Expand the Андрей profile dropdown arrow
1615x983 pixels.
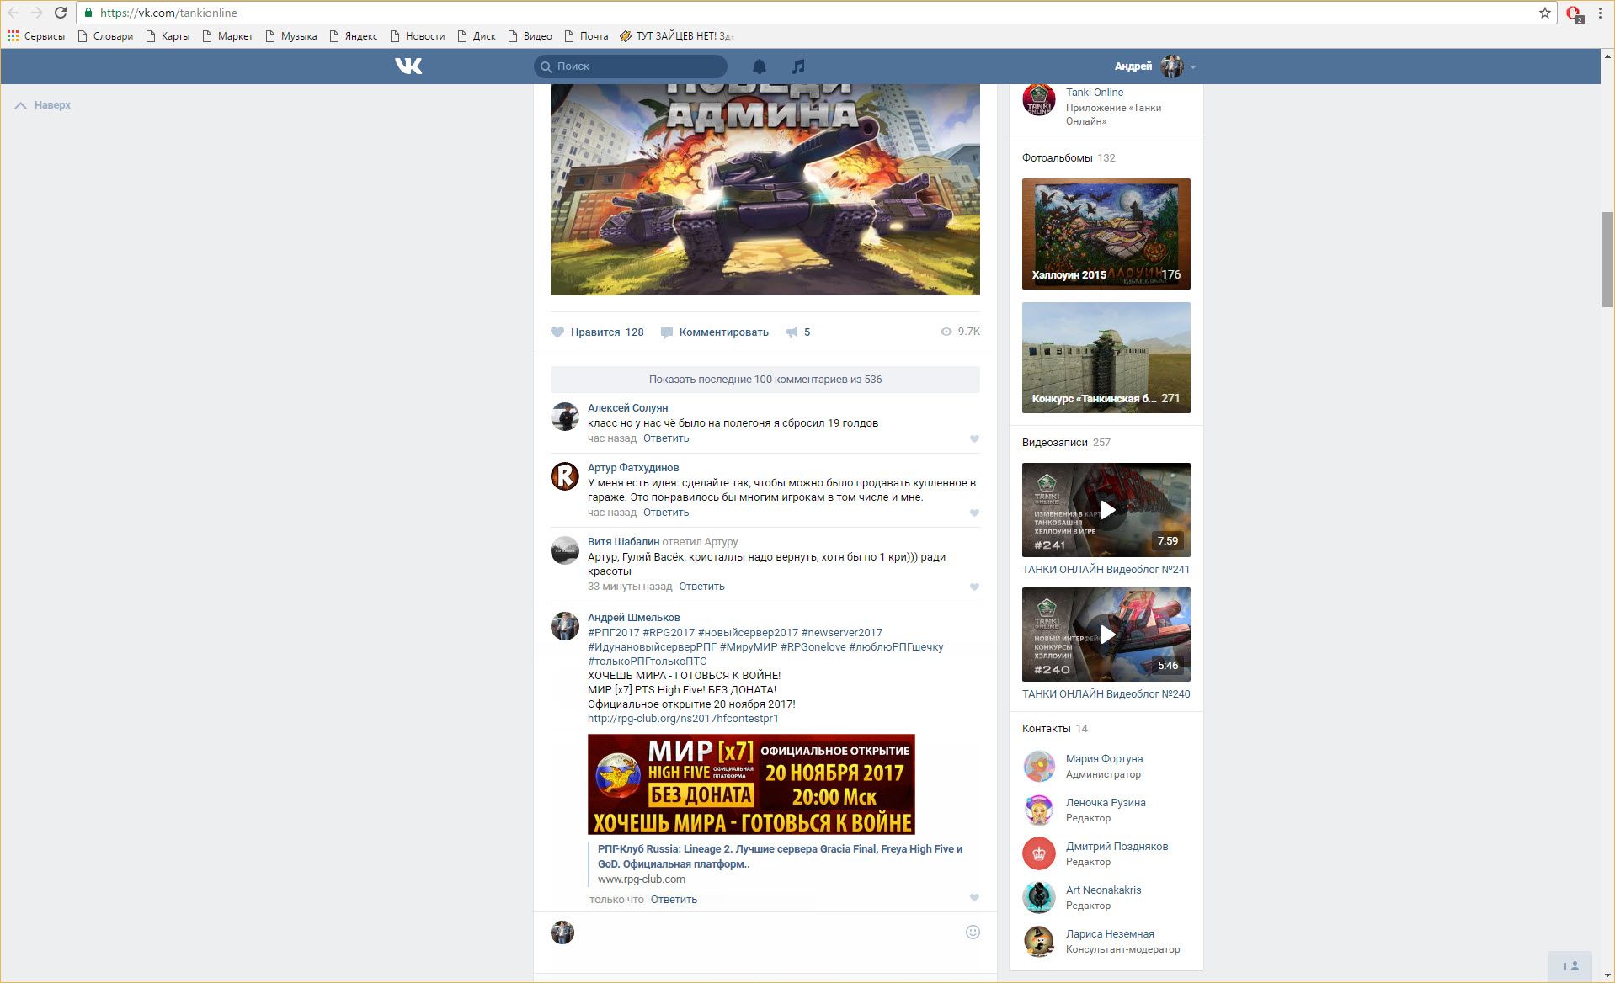1193,66
